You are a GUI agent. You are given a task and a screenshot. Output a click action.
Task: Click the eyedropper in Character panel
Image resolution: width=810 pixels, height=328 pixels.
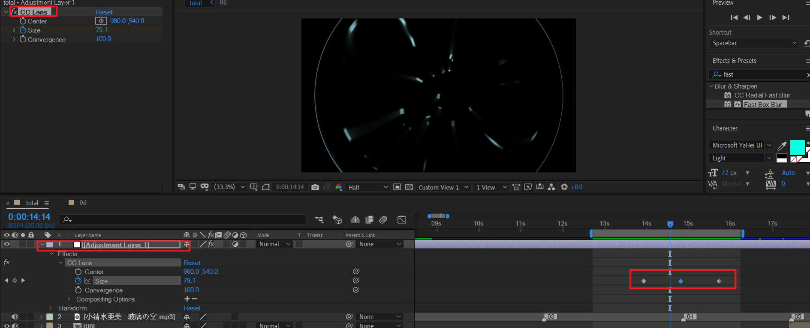click(782, 146)
